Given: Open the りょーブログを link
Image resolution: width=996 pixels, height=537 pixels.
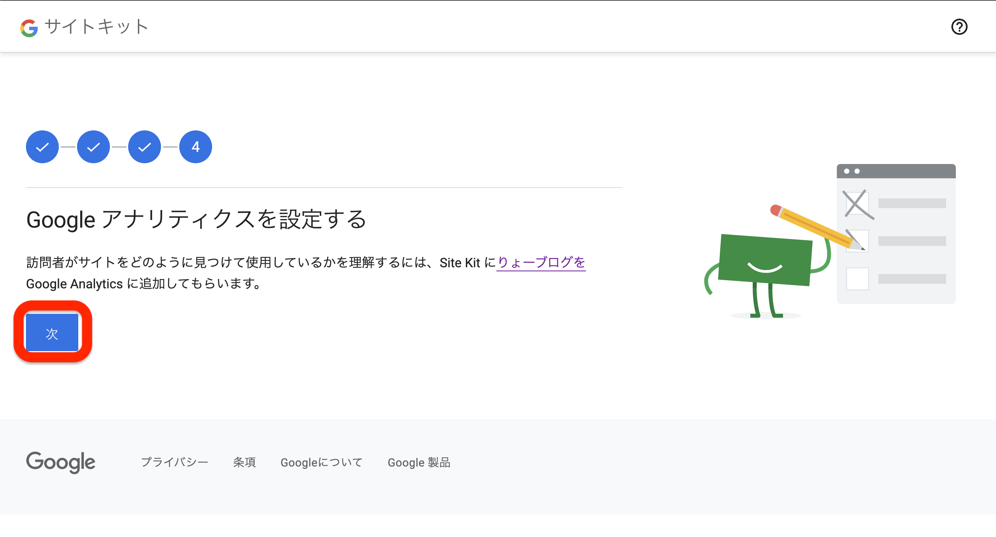Looking at the screenshot, I should 541,262.
